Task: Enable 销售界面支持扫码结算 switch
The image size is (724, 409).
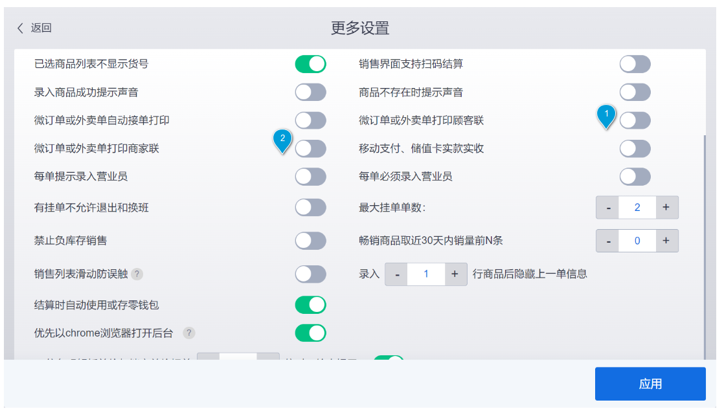Action: pyautogui.click(x=635, y=64)
